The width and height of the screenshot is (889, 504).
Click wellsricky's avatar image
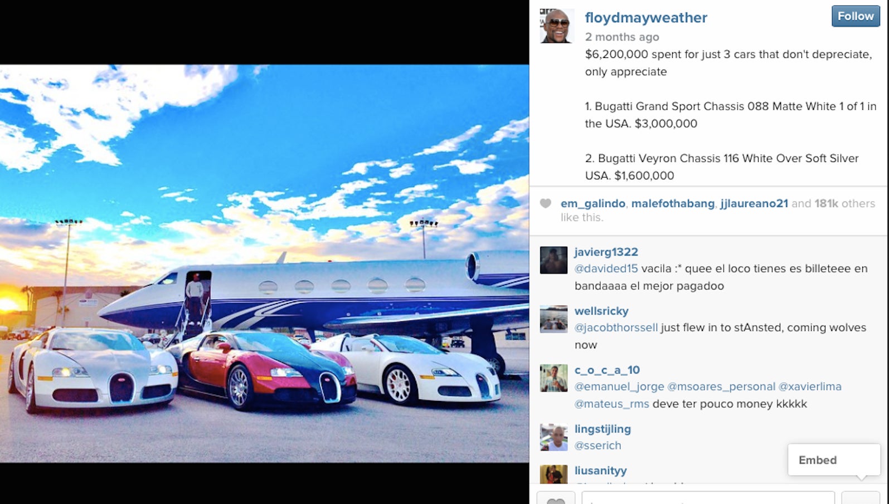point(553,319)
